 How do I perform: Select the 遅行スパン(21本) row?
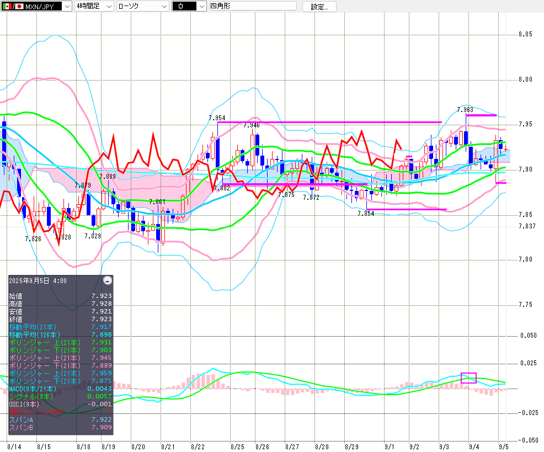(60, 412)
